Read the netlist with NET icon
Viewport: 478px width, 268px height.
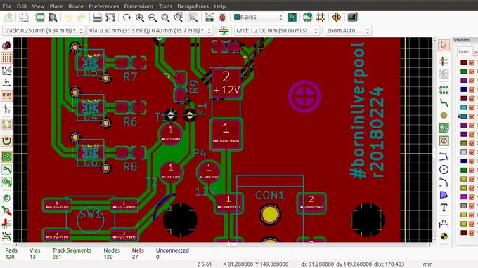click(x=209, y=18)
